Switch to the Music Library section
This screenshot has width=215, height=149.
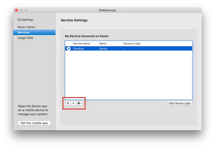tap(26, 27)
